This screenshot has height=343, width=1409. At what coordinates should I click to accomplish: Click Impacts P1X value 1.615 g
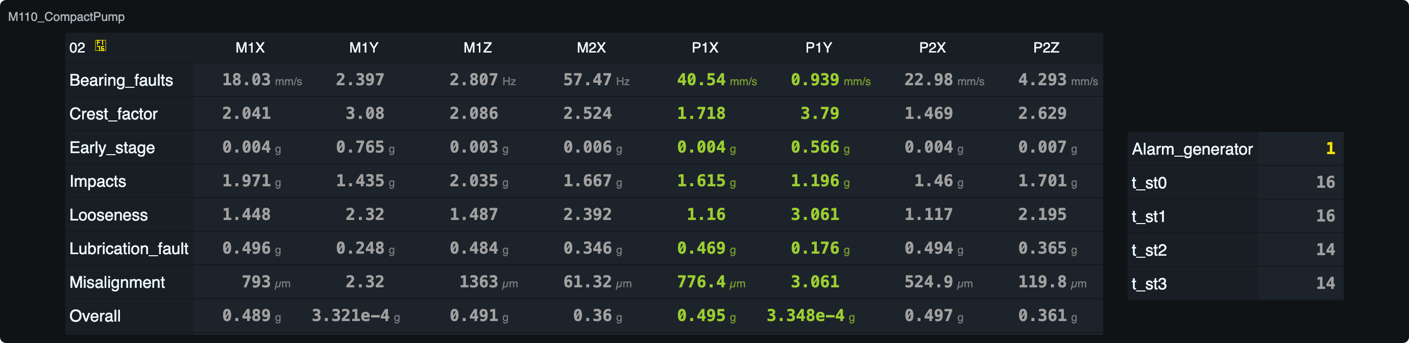(707, 181)
